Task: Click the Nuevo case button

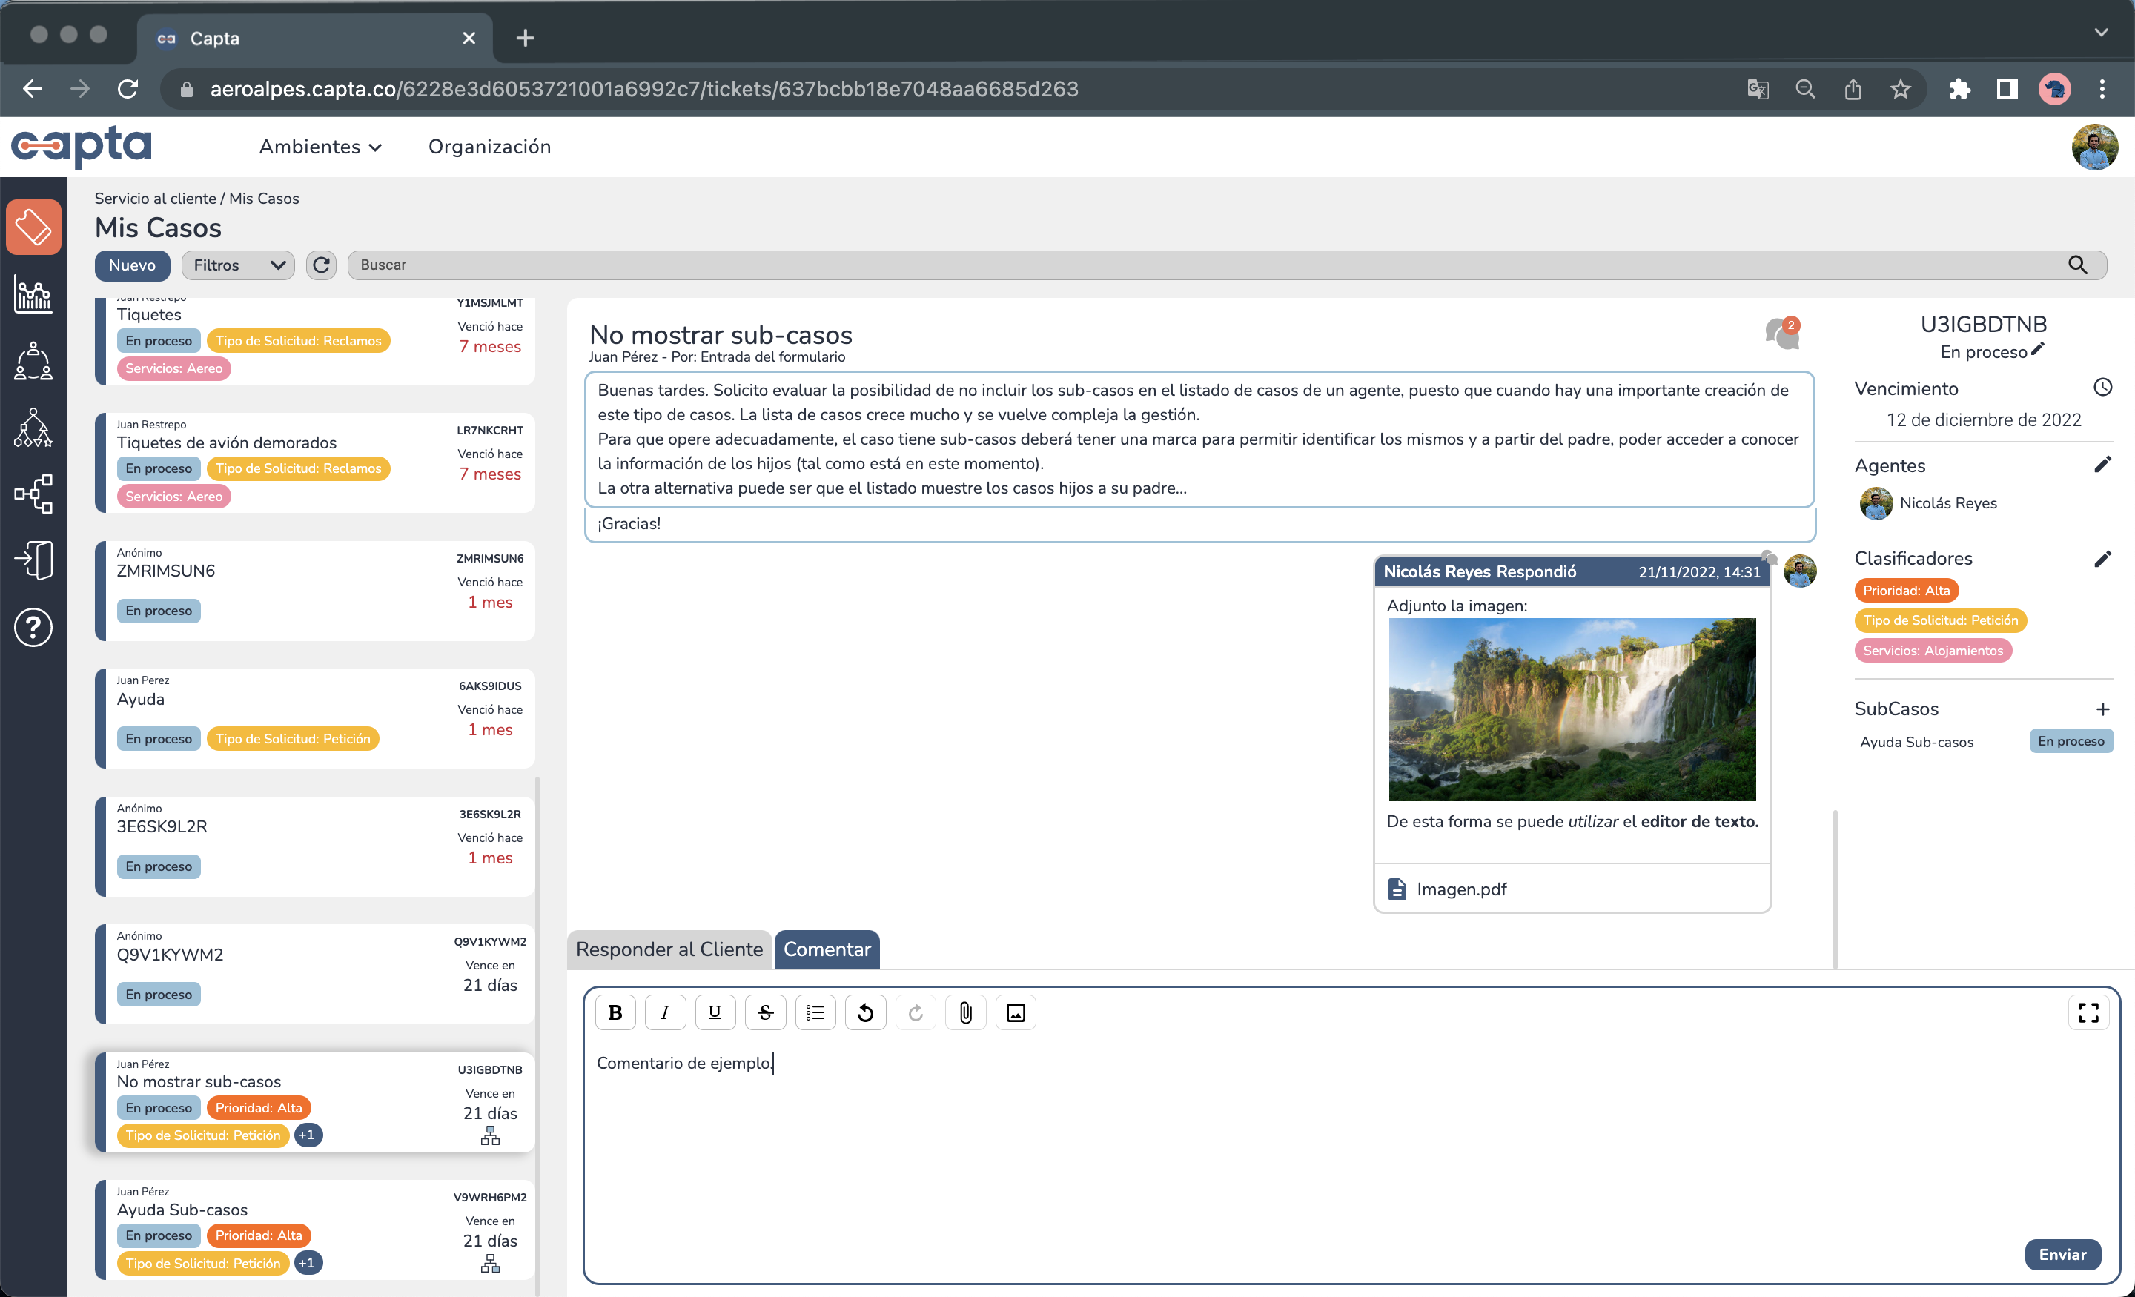Action: [132, 265]
